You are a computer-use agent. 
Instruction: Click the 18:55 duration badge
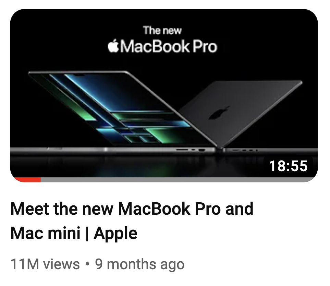pyautogui.click(x=288, y=166)
